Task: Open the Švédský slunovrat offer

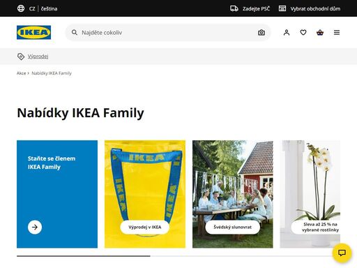Action: click(x=233, y=227)
